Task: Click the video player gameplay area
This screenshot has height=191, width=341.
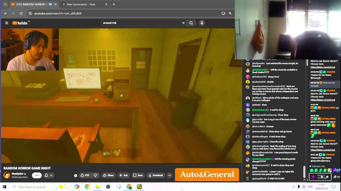Action: pyautogui.click(x=121, y=95)
